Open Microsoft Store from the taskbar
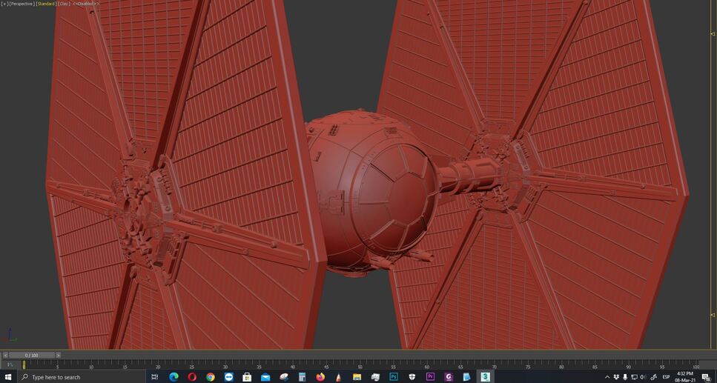717x383 pixels. 247,377
